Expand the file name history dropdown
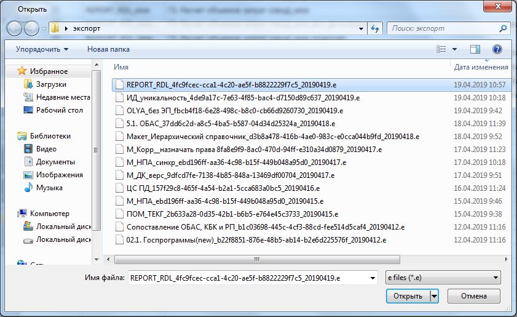This screenshot has height=317, width=517. pyautogui.click(x=373, y=278)
